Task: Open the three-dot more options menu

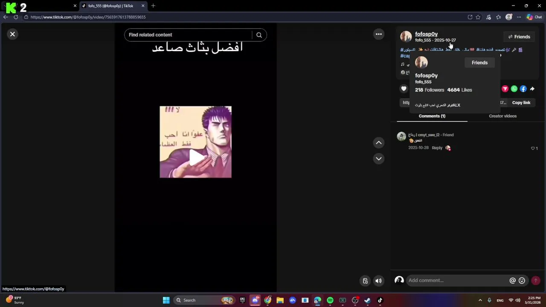Action: coord(379,34)
